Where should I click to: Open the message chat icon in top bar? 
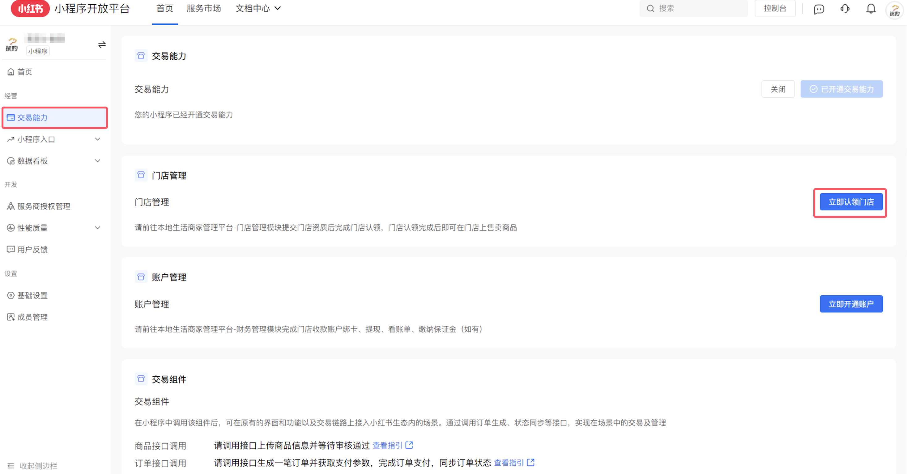819,9
